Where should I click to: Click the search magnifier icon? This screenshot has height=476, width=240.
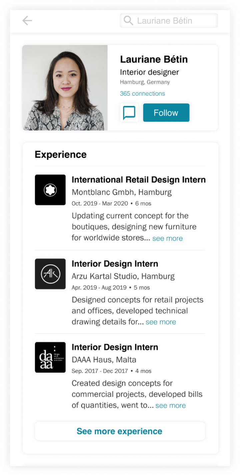pos(128,21)
